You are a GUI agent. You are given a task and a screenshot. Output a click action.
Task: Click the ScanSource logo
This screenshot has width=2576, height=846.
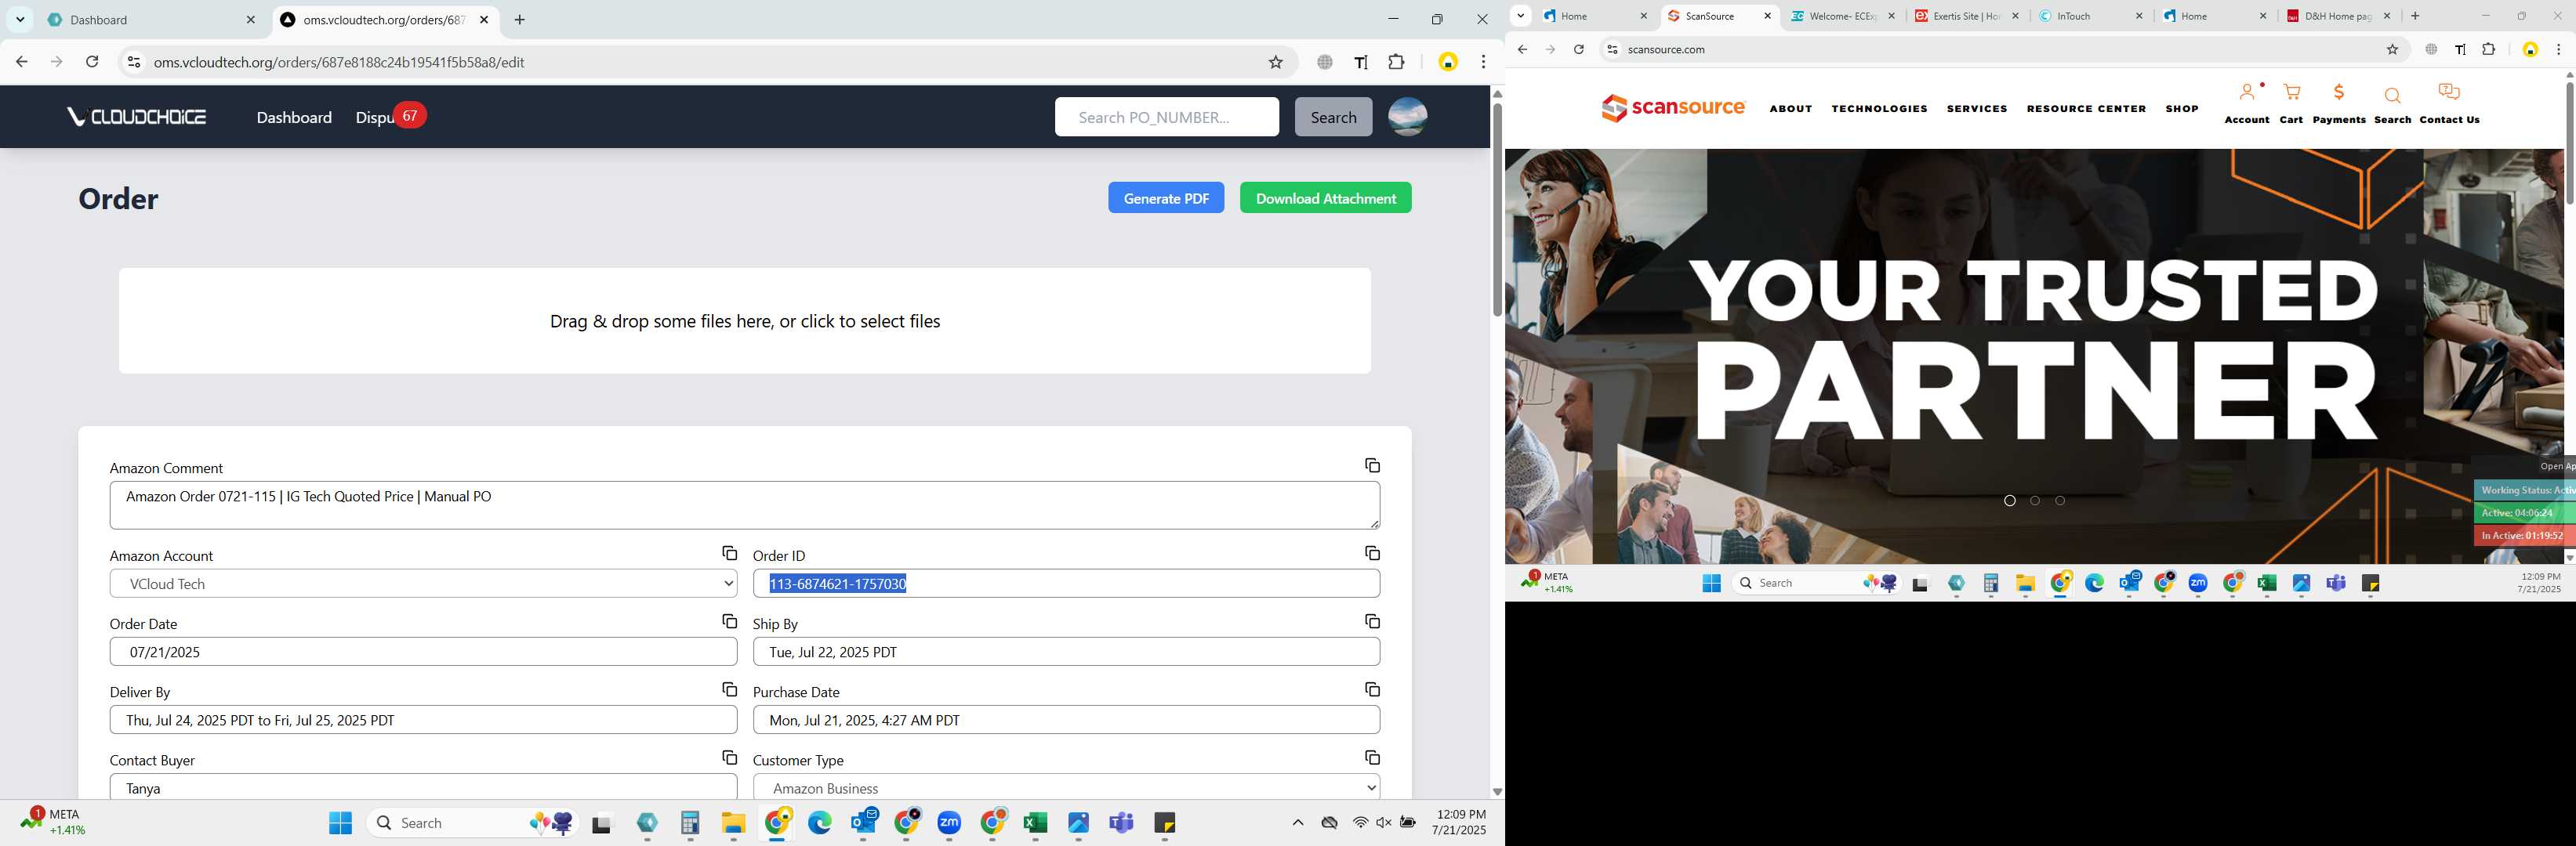[1673, 108]
